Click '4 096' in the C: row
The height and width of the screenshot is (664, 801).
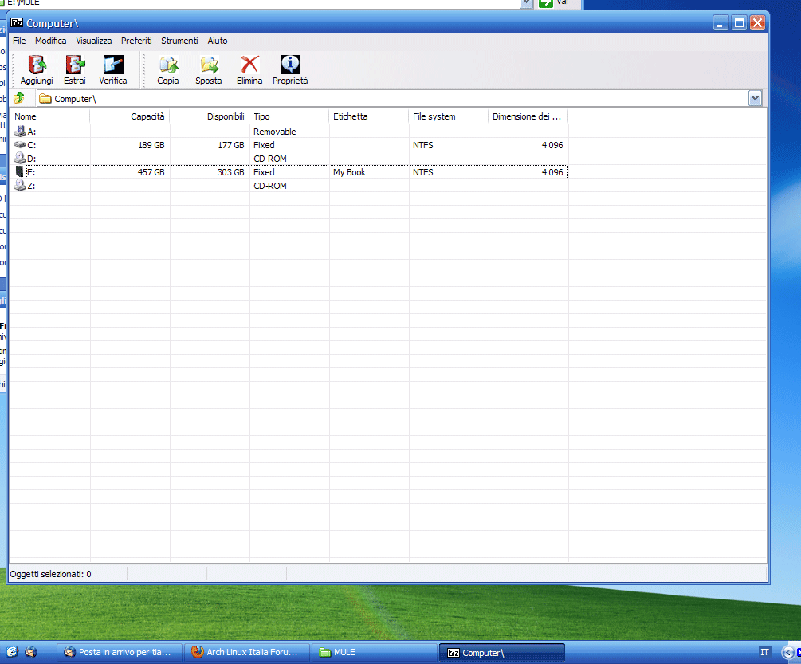click(x=552, y=145)
